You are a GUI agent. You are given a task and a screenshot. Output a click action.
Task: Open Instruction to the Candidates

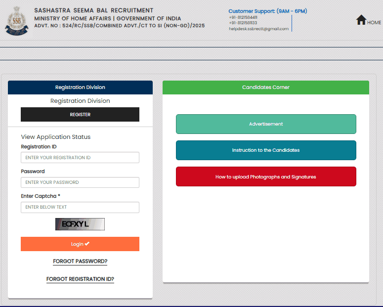tap(266, 150)
